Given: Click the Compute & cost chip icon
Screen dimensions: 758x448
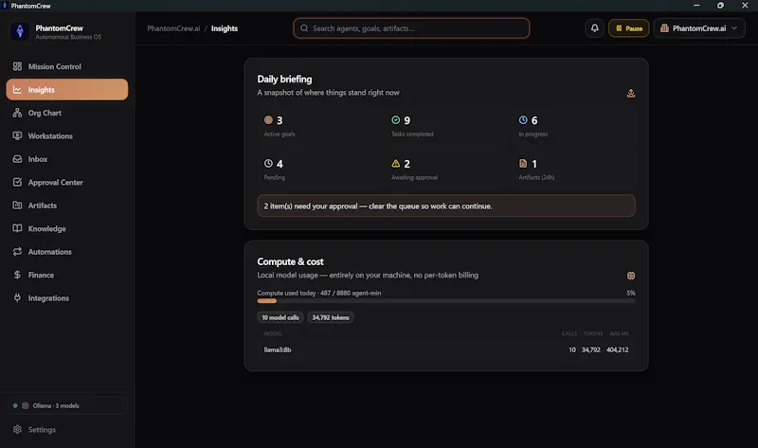Looking at the screenshot, I should (x=631, y=276).
